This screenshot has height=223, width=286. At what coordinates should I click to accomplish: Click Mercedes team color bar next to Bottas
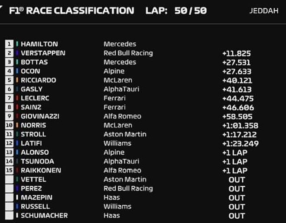click(17, 62)
